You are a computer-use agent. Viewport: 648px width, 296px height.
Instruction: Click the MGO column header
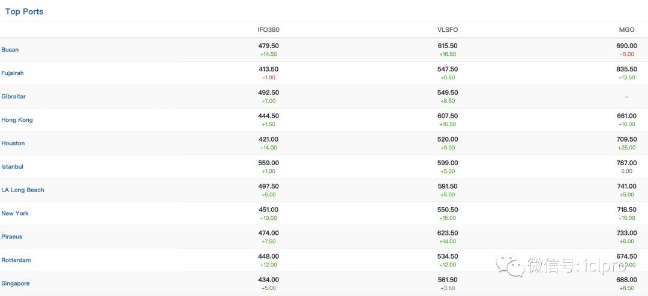627,30
